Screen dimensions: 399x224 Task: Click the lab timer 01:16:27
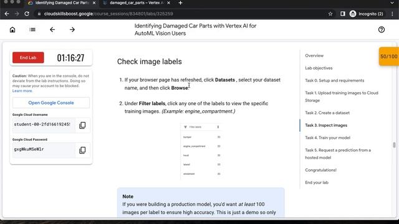click(70, 58)
